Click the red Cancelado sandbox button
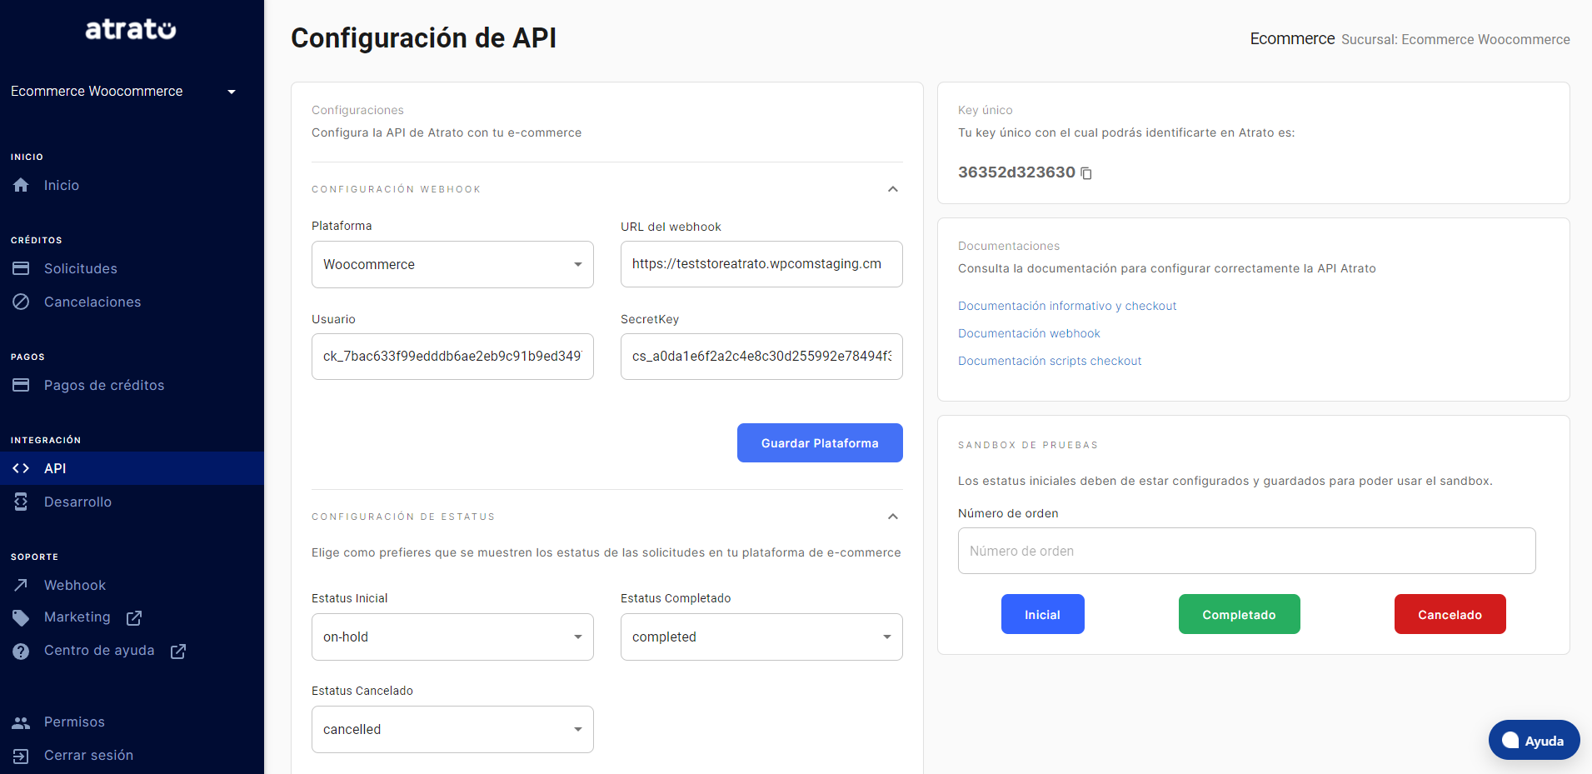 [1450, 614]
